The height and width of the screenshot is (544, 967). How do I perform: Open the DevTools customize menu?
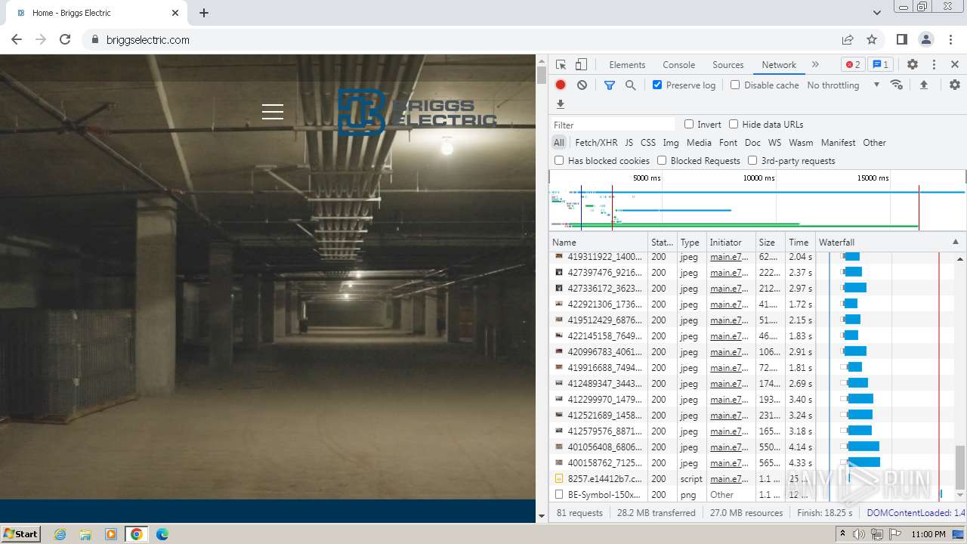click(934, 64)
